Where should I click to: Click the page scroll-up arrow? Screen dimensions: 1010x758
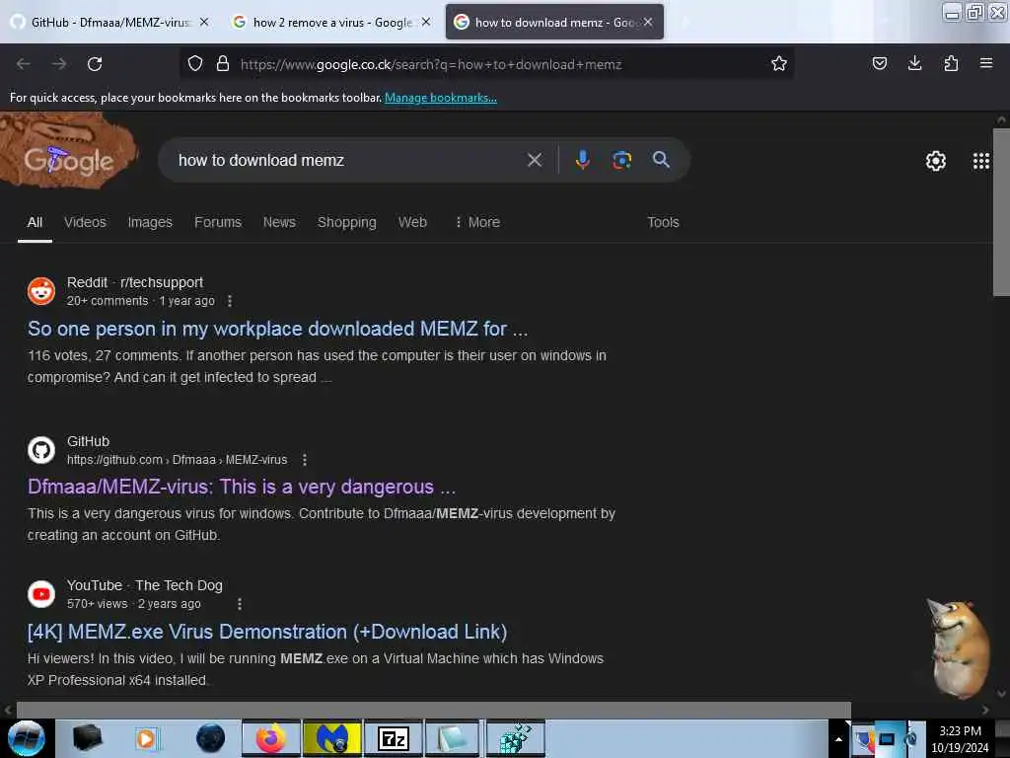(1001, 119)
